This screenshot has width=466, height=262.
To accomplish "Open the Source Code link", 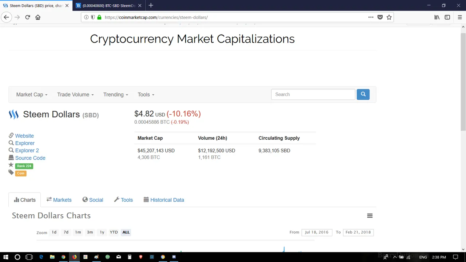I will [x=30, y=158].
